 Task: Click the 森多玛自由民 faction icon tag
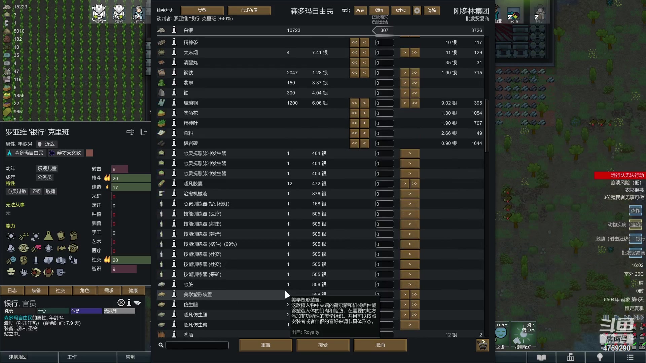pyautogui.click(x=26, y=153)
